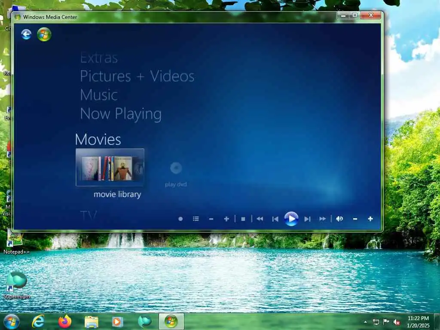Screen dimensions: 440x330
Task: Close the Windows Media Center window
Action: pos(371,15)
